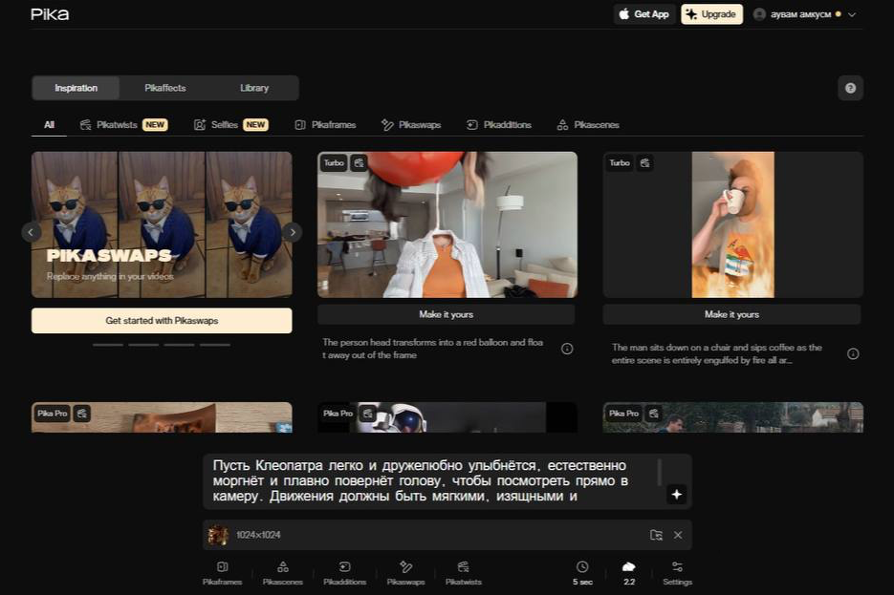The width and height of the screenshot is (894, 595).
Task: Click the previous arrow on the Pikaswaps carousel
Action: coord(30,231)
